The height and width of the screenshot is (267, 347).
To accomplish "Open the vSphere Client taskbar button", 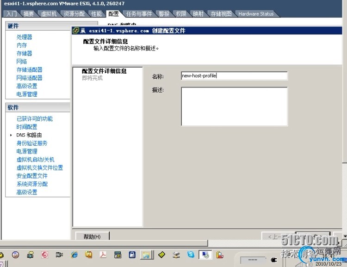I will tap(205, 255).
